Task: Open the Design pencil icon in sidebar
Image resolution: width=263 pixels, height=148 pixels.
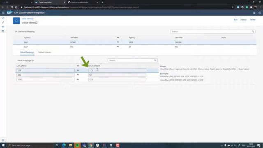Action: click(3, 22)
